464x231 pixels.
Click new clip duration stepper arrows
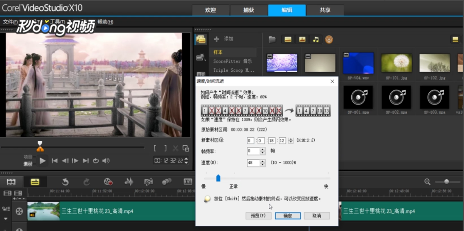(x=291, y=140)
